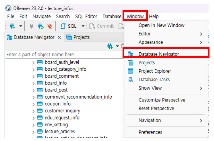The image size is (214, 141).
Task: Click the Projects tab icon
Action: pos(69,37)
